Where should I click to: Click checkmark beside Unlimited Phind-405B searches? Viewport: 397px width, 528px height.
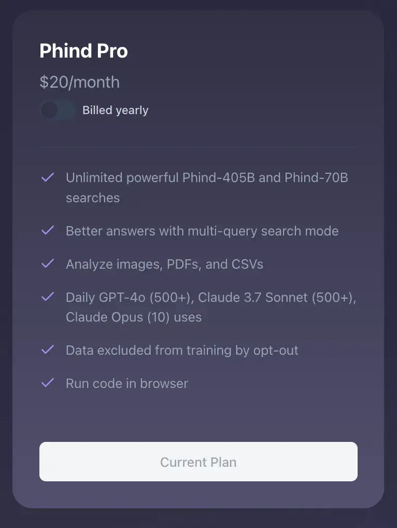[x=48, y=177]
